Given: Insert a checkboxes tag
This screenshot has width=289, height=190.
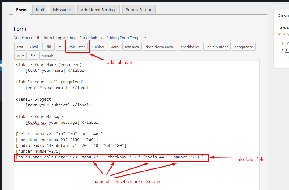Looking at the screenshot, I should (190, 47).
